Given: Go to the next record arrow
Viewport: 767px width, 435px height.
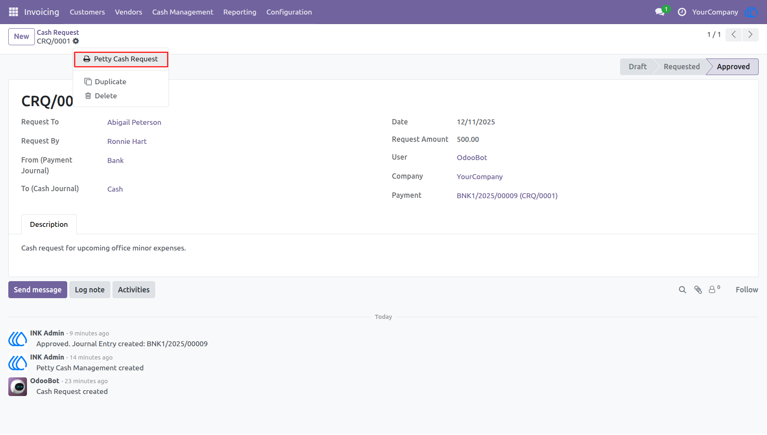Looking at the screenshot, I should pos(750,35).
